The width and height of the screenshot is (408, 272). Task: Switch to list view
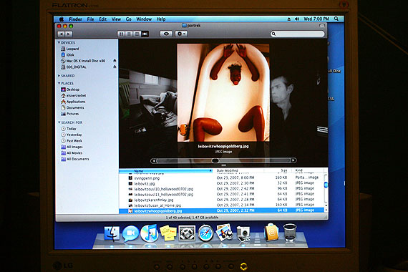129,34
